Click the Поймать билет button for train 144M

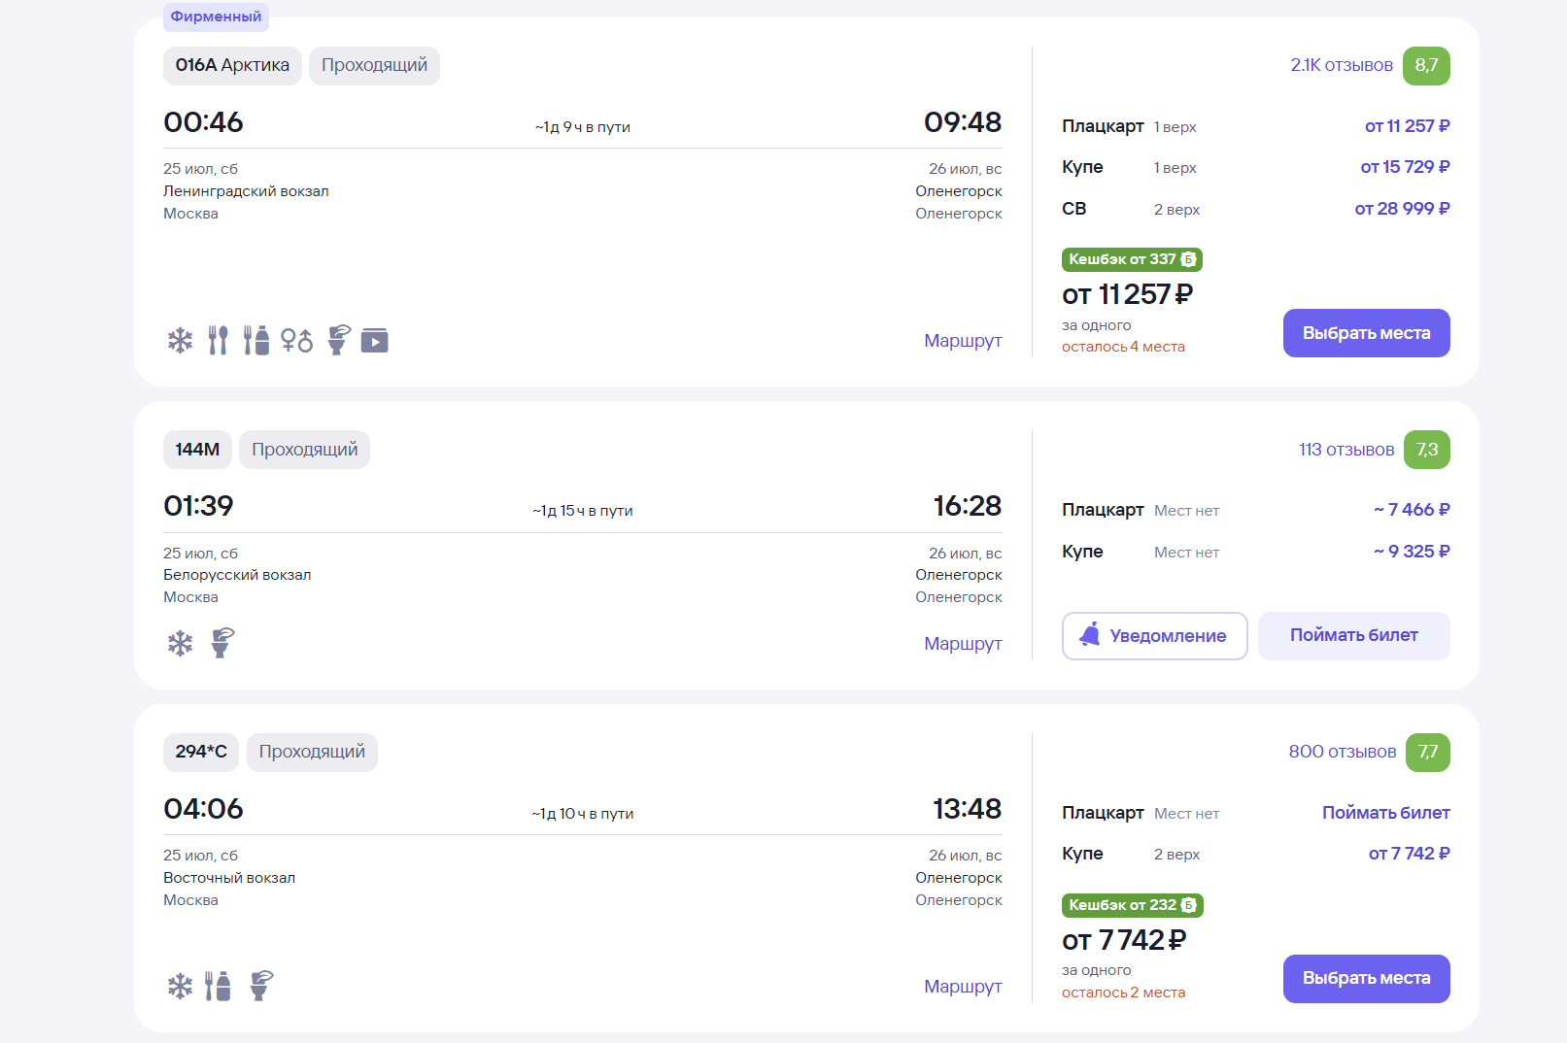[x=1353, y=636]
